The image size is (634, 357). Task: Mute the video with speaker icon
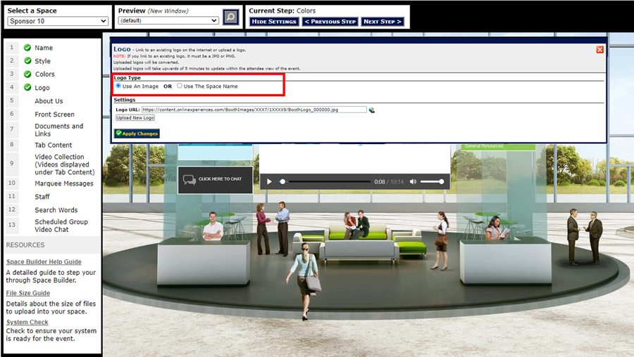click(x=414, y=182)
